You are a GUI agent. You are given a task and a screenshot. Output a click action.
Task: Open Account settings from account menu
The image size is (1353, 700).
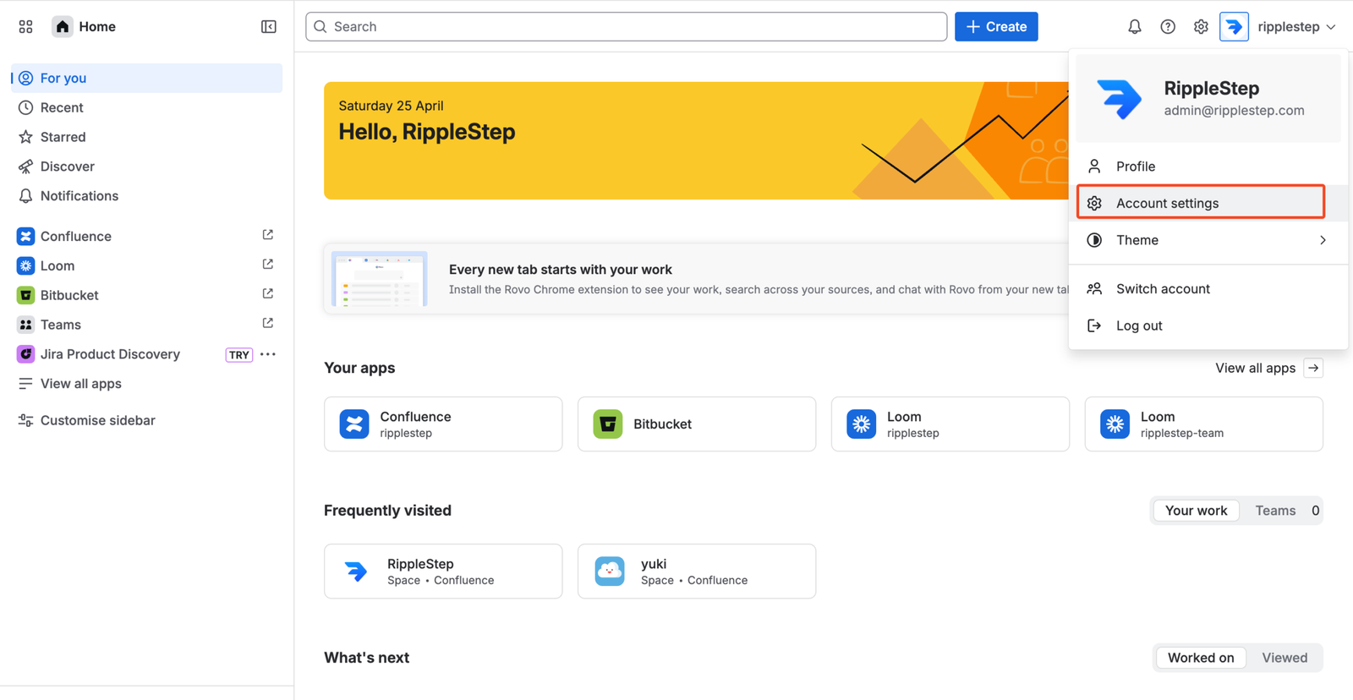[x=1208, y=203]
